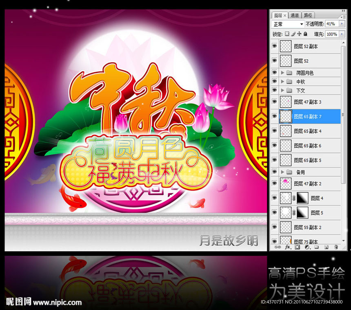Click the fill value field 100%

click(x=332, y=34)
